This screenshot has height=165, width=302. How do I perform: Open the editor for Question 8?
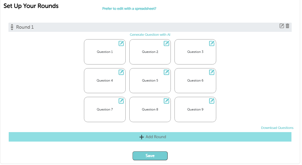click(166, 101)
